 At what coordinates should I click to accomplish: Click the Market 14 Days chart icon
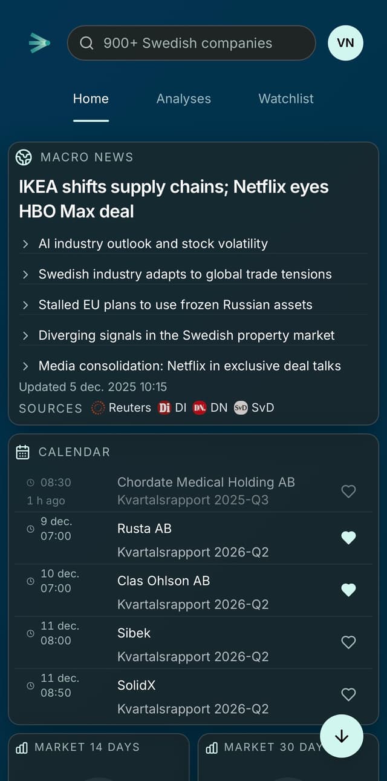pos(22,748)
